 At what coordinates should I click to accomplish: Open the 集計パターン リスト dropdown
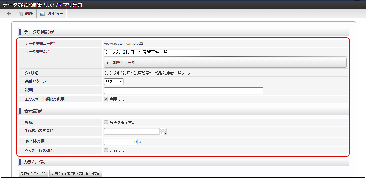click(114, 81)
